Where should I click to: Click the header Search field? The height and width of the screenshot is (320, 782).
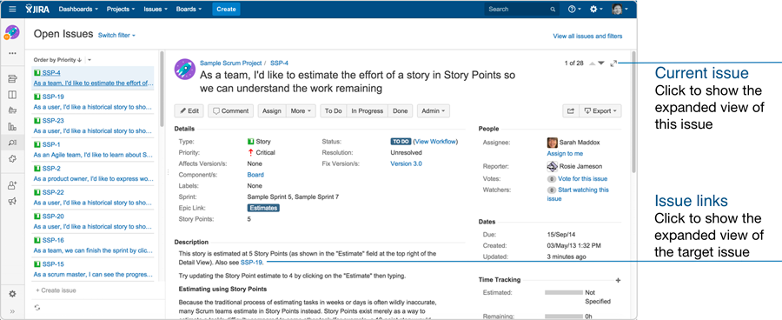pyautogui.click(x=521, y=9)
